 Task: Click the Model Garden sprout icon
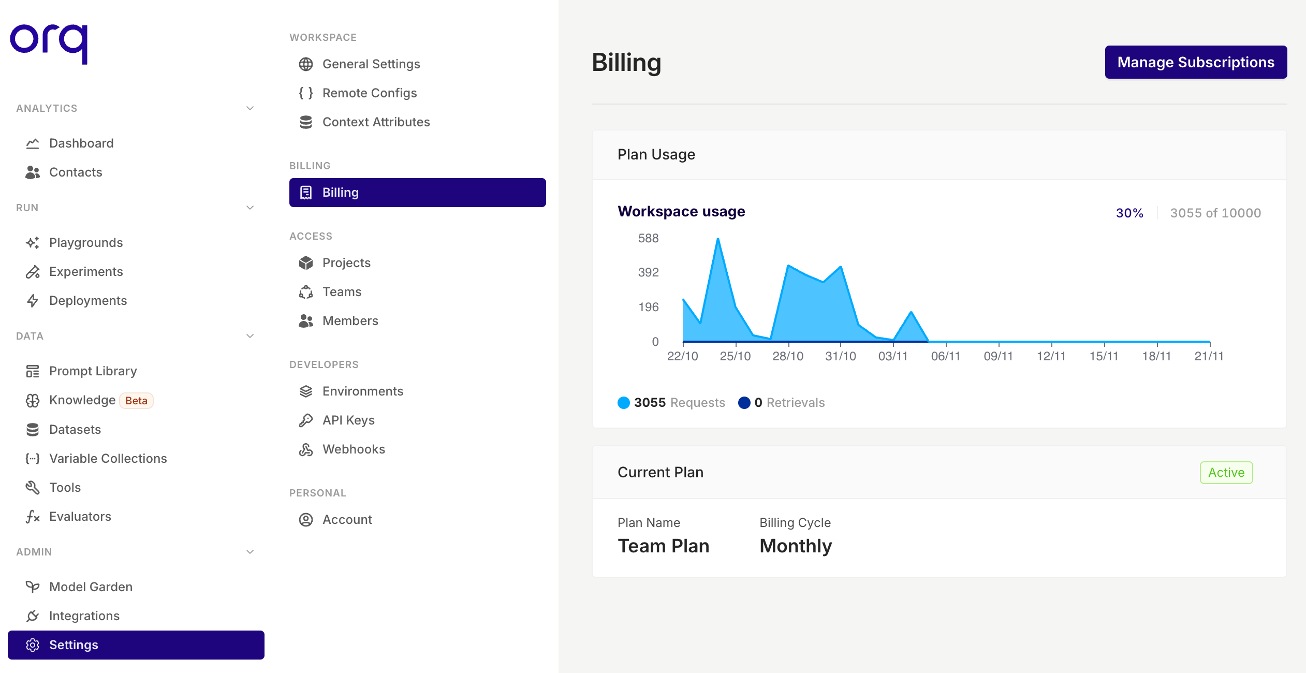33,587
